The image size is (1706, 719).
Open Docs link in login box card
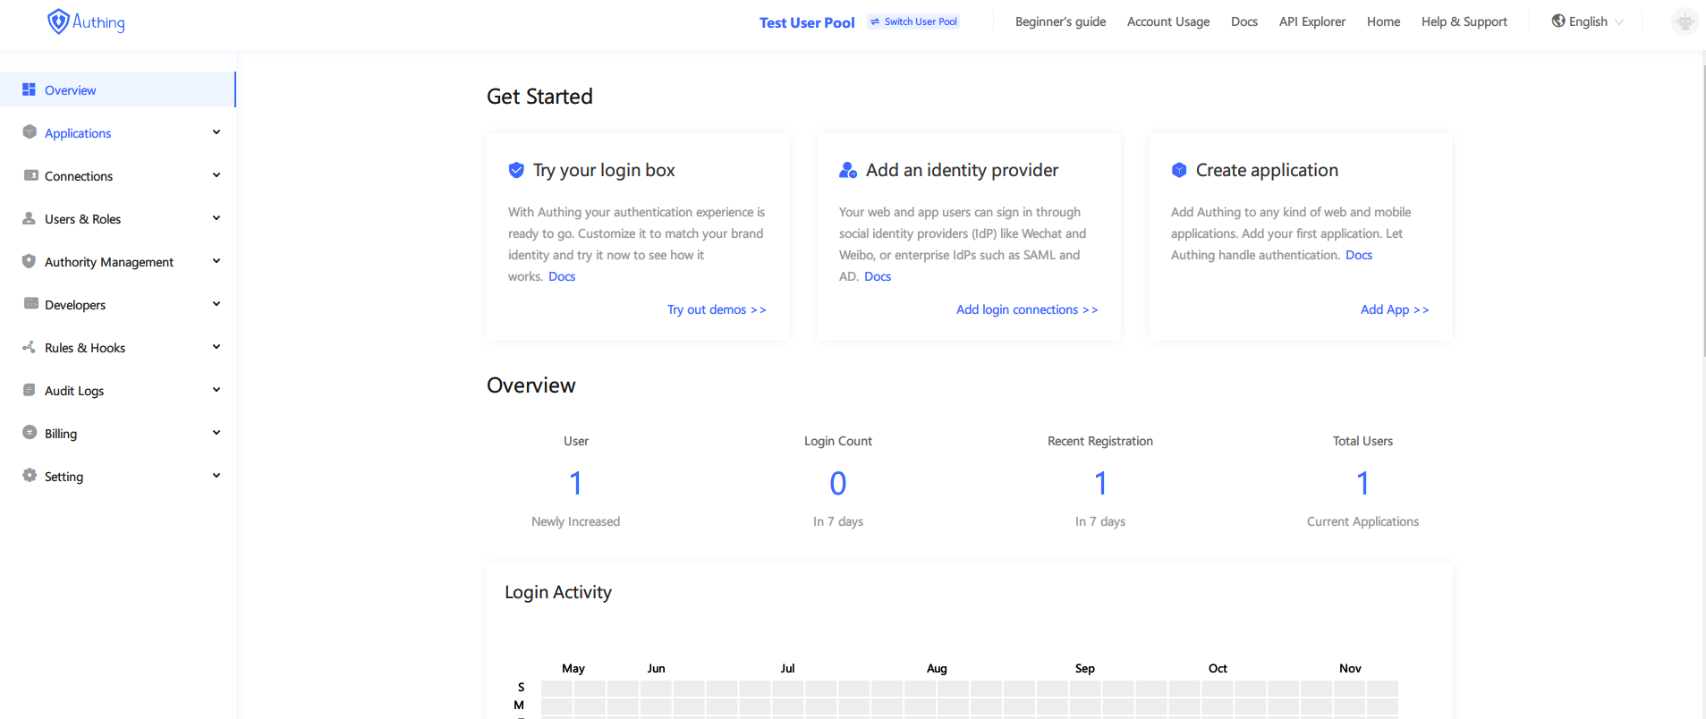tap(562, 276)
